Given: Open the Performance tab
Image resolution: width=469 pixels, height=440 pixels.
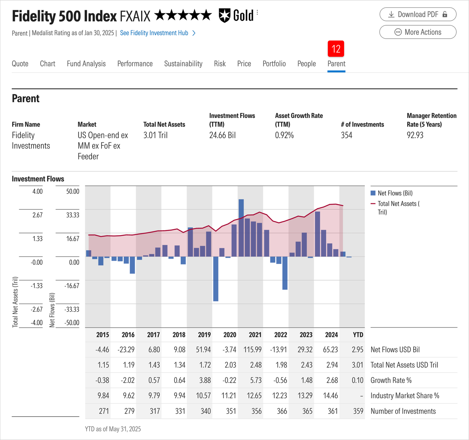Looking at the screenshot, I should click(135, 64).
